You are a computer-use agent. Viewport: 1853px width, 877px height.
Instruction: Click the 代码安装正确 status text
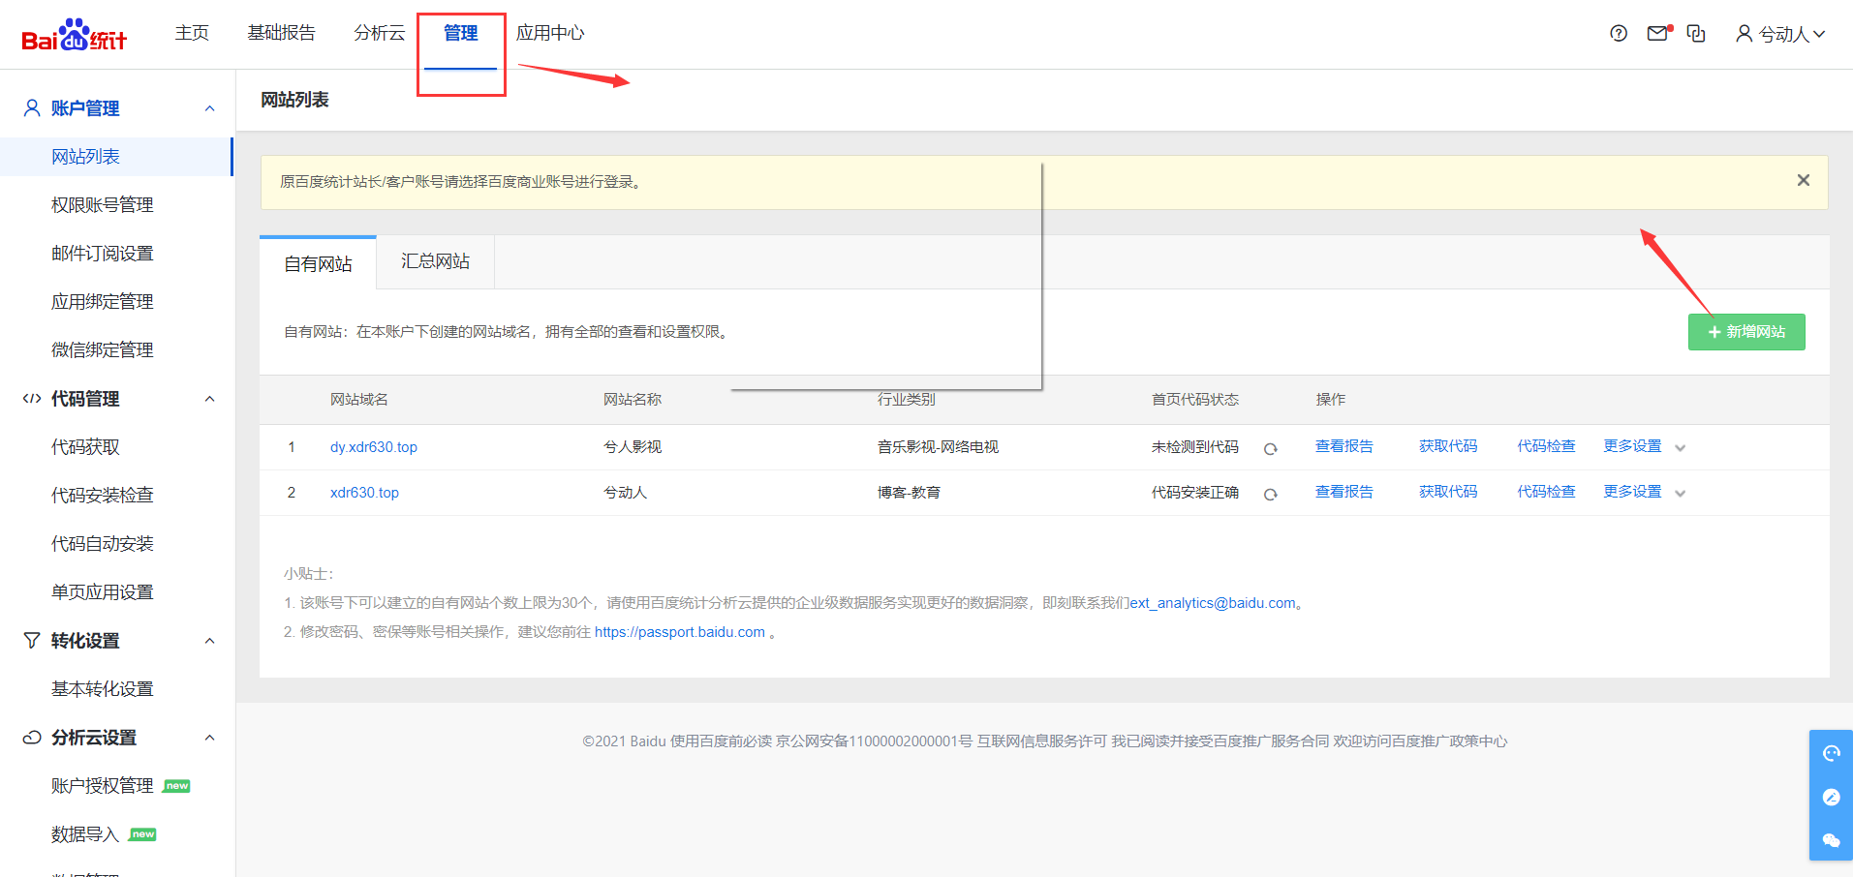click(1195, 493)
